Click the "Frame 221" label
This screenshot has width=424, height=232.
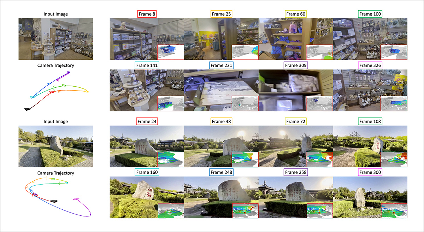pyautogui.click(x=221, y=65)
